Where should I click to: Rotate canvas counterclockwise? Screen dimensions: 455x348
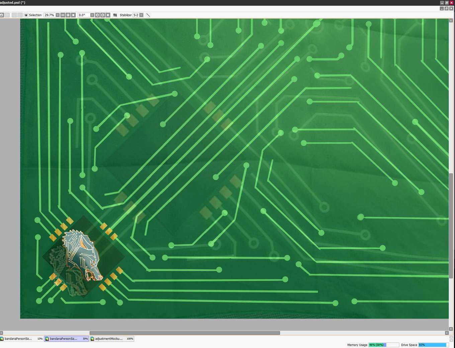[x=97, y=15]
